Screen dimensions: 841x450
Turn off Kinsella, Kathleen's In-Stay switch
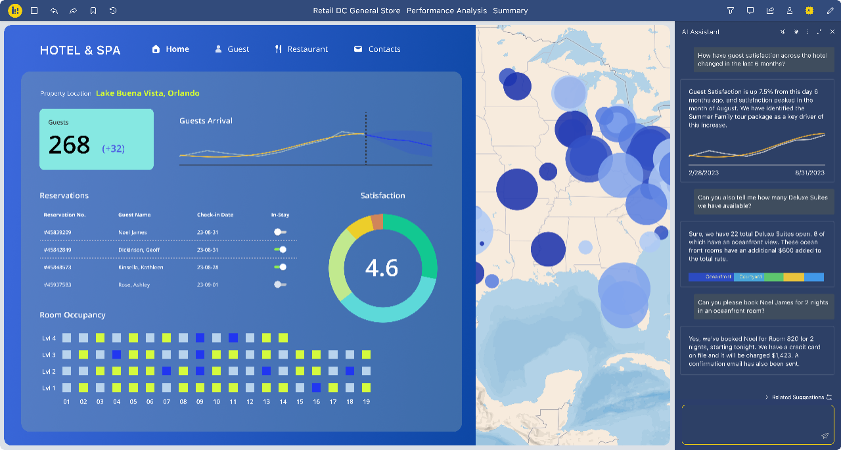(x=281, y=267)
